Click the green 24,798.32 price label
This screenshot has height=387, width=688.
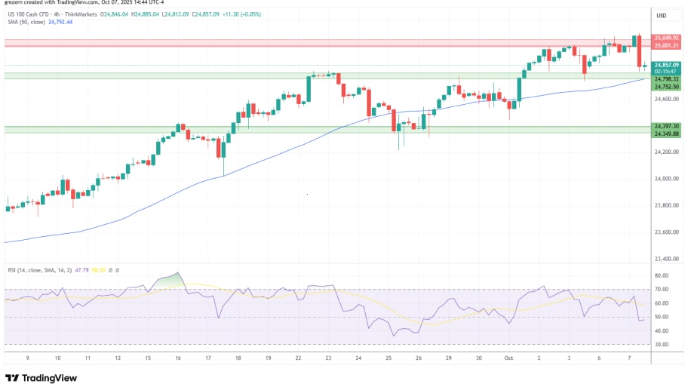point(667,79)
